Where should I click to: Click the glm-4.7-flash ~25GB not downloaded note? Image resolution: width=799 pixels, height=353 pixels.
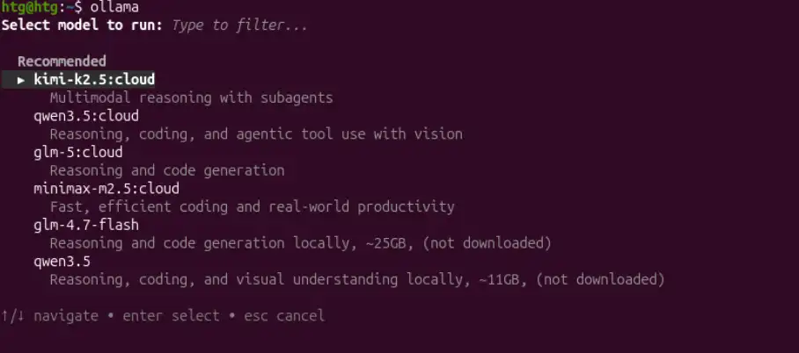[300, 243]
